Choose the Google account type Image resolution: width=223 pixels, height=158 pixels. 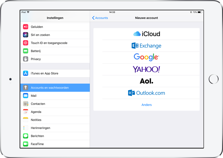[146, 58]
